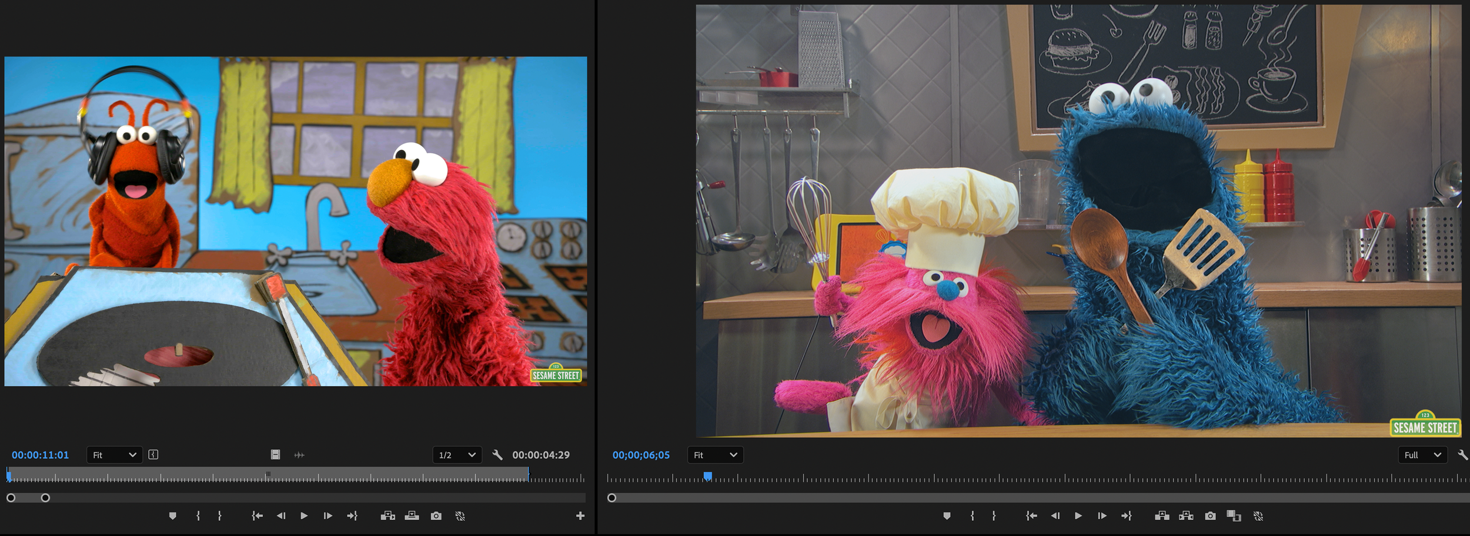Click the Program monitor zoom scroll handle
The width and height of the screenshot is (1470, 536).
click(x=612, y=498)
